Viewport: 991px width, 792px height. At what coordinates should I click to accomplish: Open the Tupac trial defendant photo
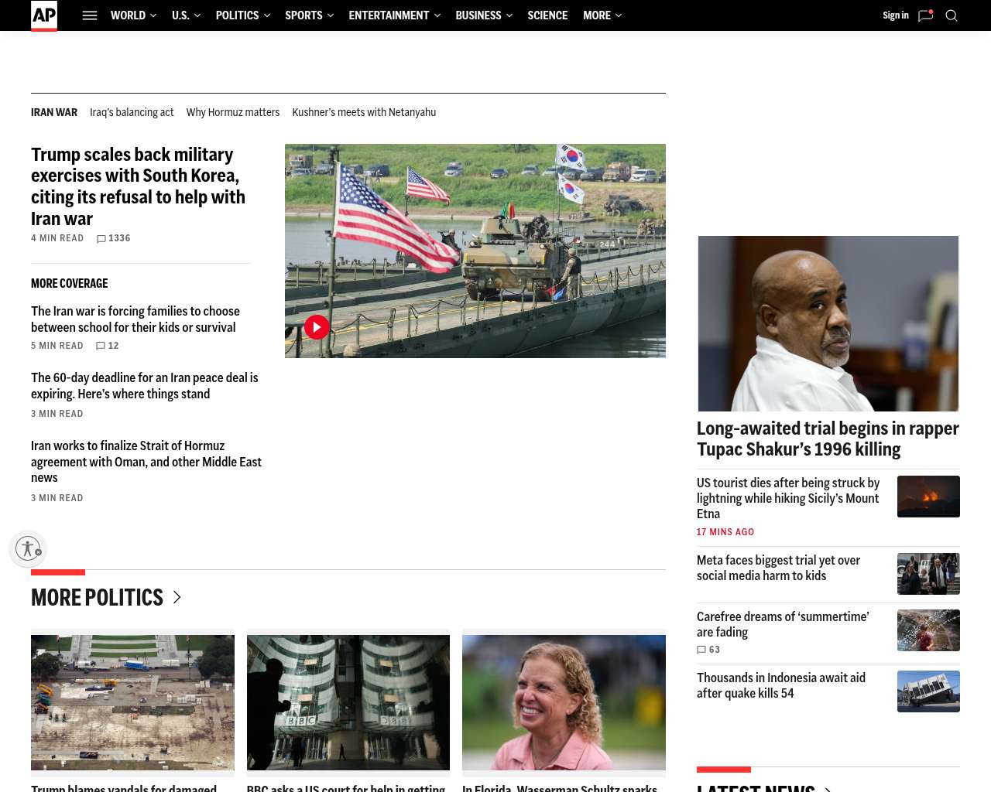[828, 323]
